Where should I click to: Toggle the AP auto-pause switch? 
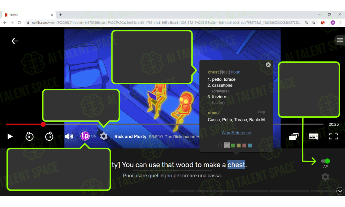click(325, 161)
